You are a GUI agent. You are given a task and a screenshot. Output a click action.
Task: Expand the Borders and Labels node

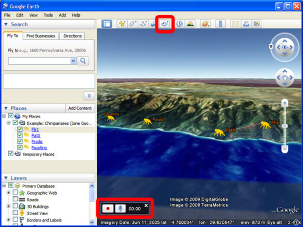(9, 219)
